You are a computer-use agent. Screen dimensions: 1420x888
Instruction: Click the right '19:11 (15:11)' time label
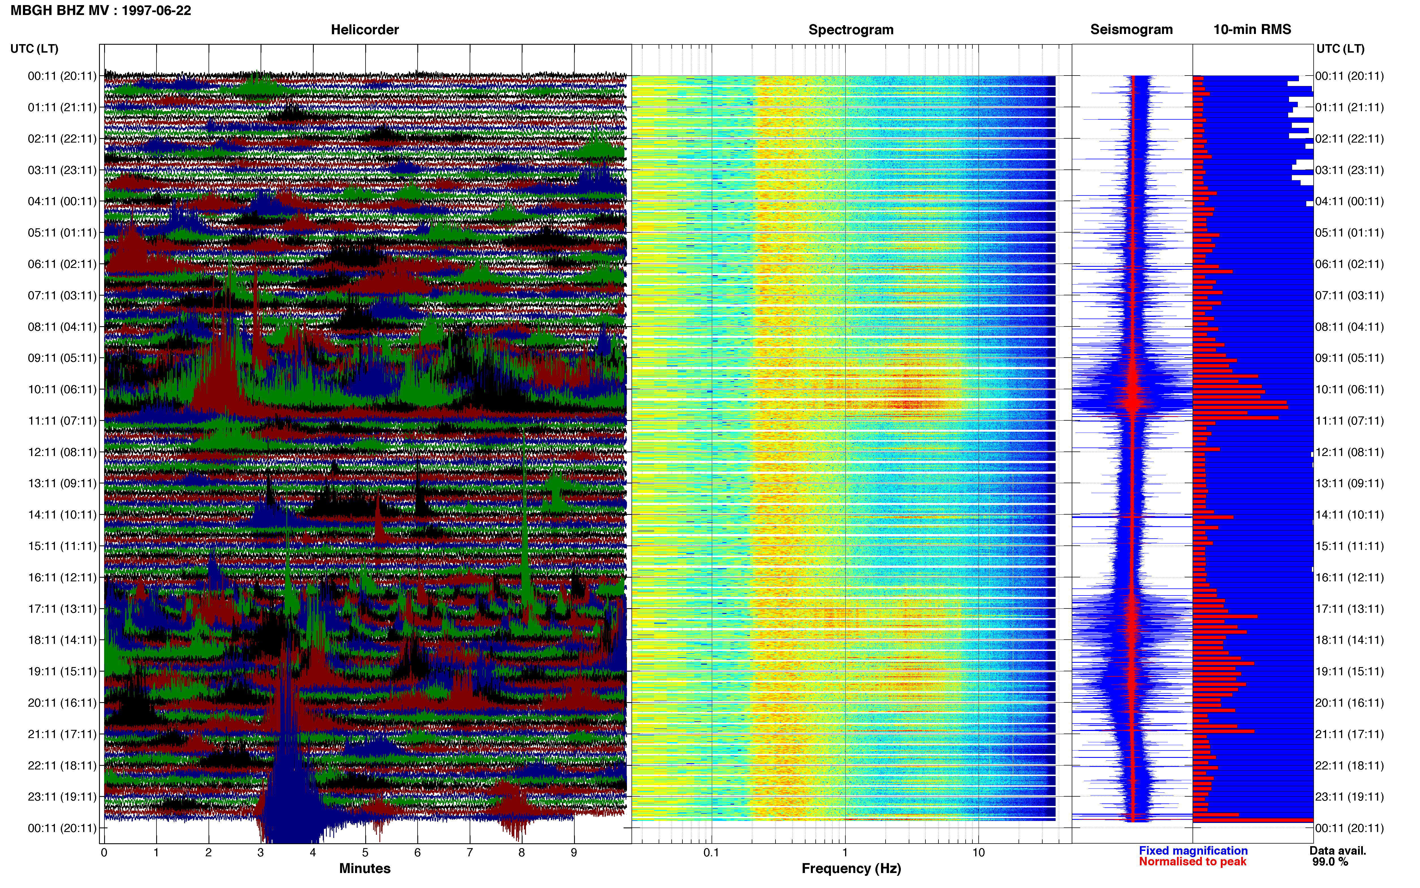[1350, 671]
